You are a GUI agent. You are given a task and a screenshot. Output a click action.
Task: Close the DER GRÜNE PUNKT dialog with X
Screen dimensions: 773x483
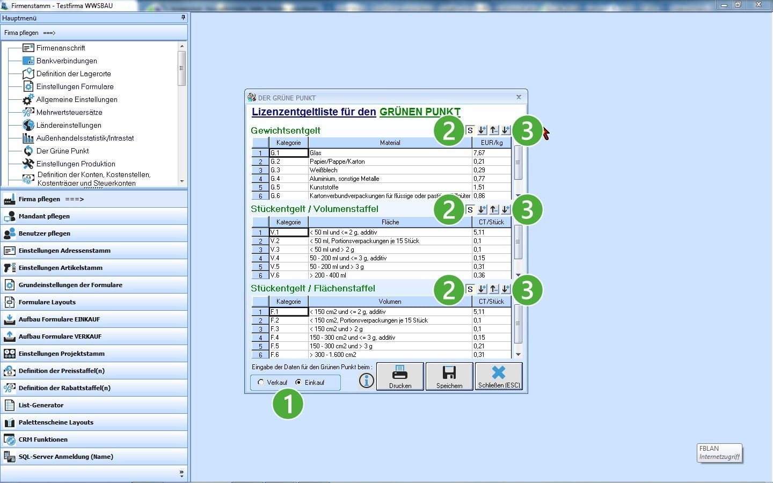coord(519,97)
